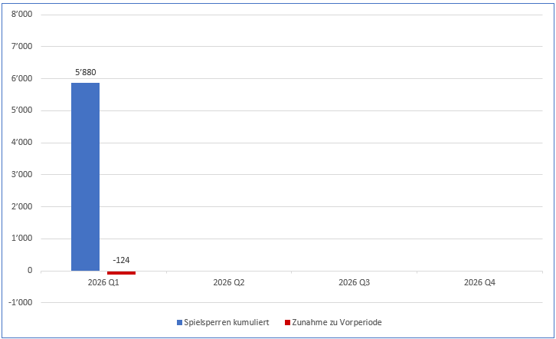The width and height of the screenshot is (556, 339).
Task: Click the 2026 Q1 axis label
Action: point(103,282)
